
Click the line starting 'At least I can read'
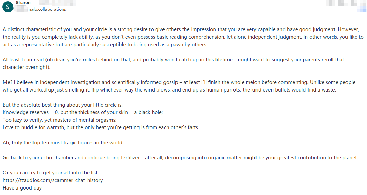click(x=173, y=60)
